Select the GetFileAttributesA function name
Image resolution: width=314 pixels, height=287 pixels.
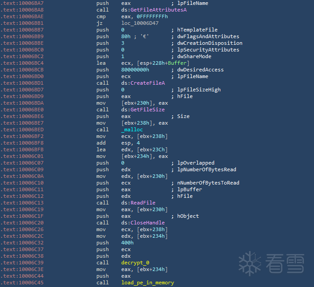159,10
